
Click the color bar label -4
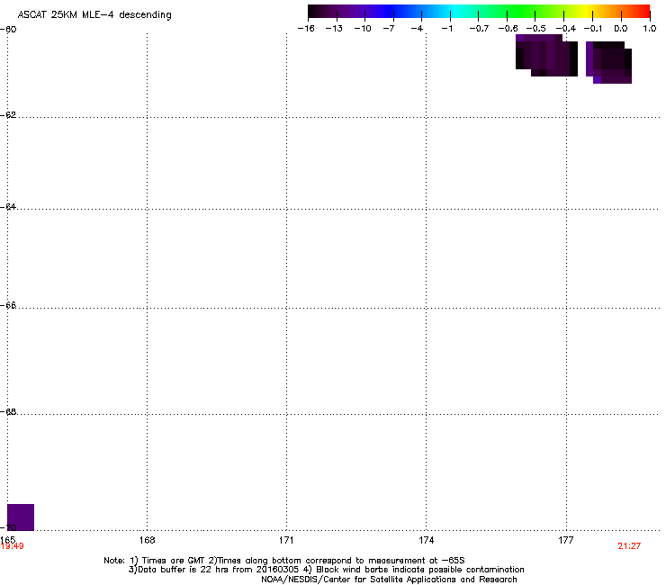417,29
